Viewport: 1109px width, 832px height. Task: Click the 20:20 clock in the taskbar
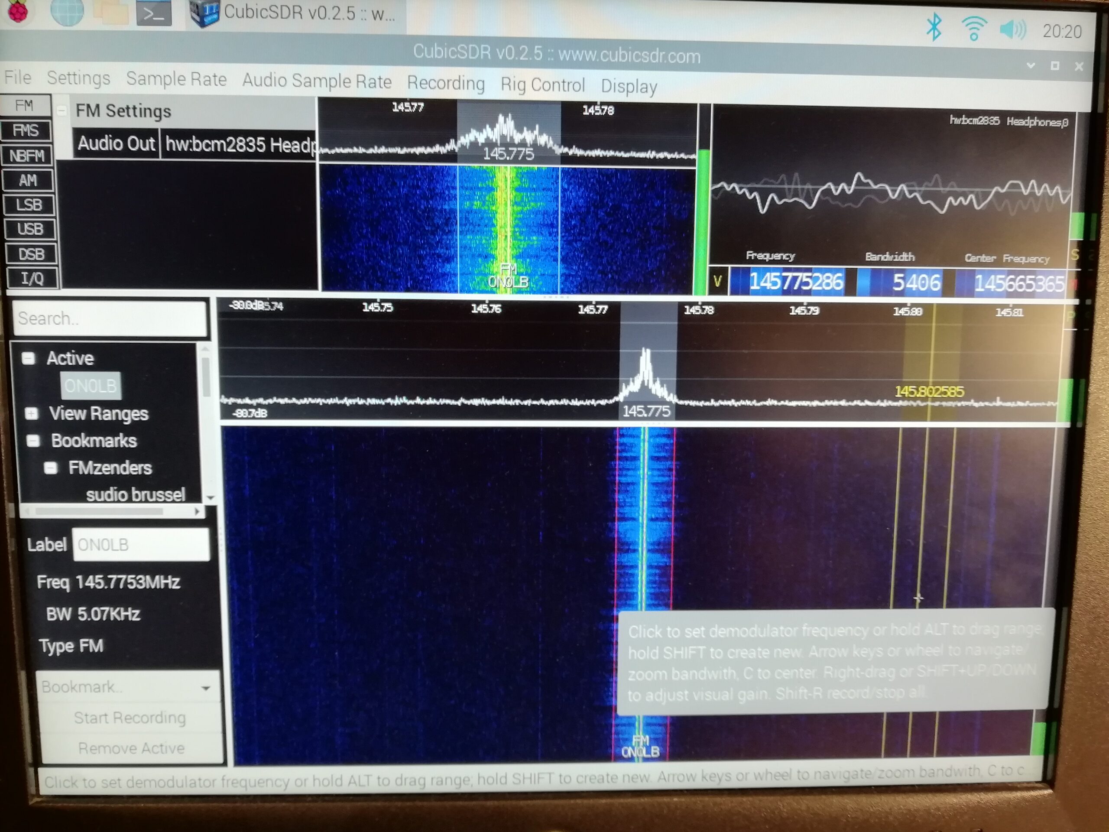click(x=1062, y=32)
